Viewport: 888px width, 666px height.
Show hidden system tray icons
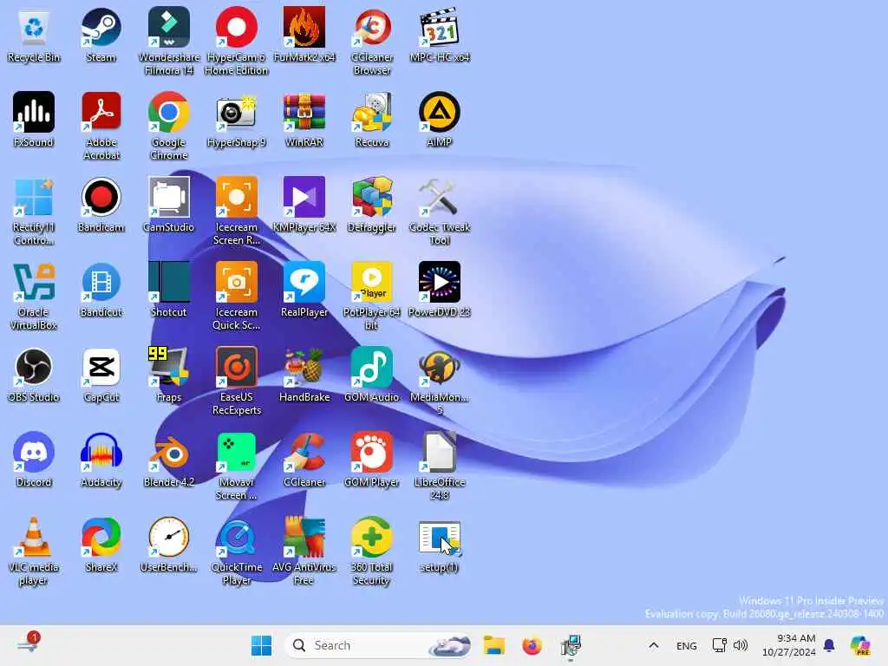[654, 645]
